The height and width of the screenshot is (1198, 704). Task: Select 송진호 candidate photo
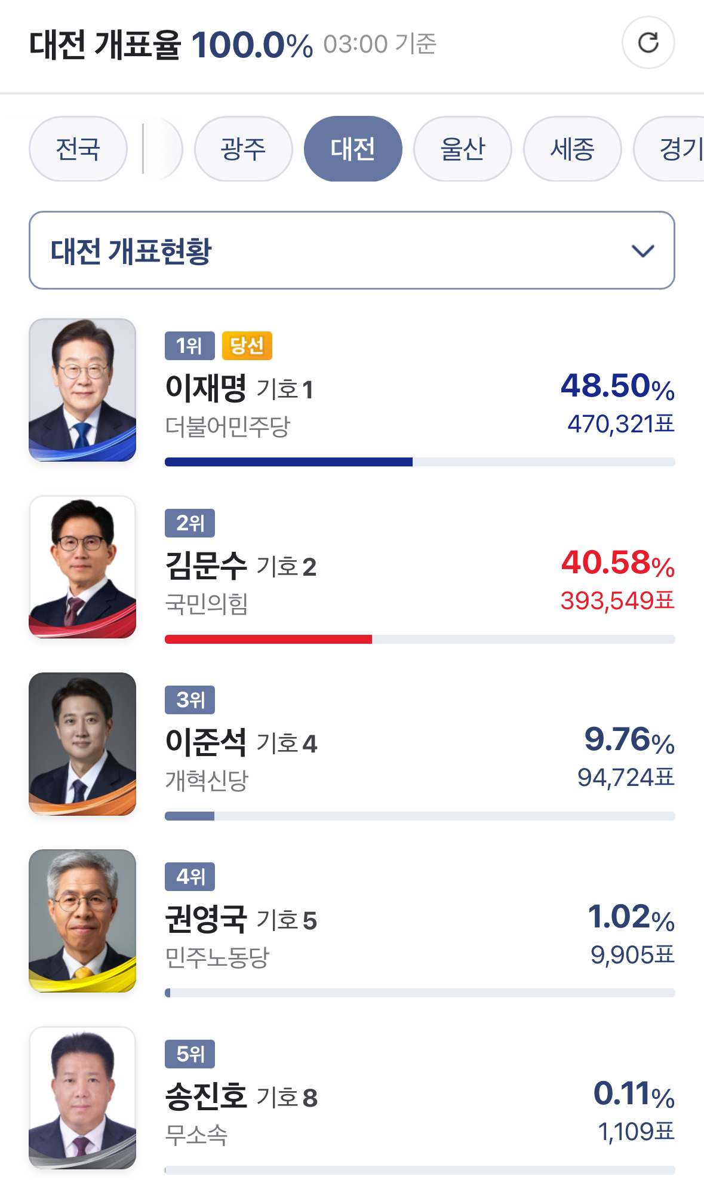tap(82, 1098)
